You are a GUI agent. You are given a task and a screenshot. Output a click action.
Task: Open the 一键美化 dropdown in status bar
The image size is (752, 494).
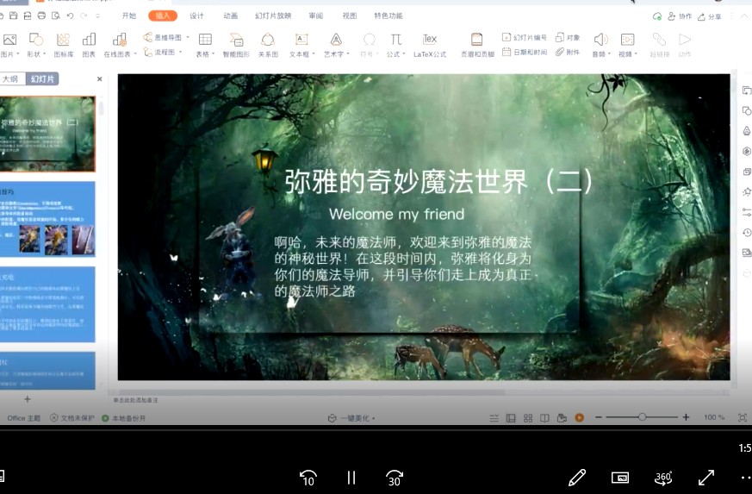pyautogui.click(x=351, y=418)
